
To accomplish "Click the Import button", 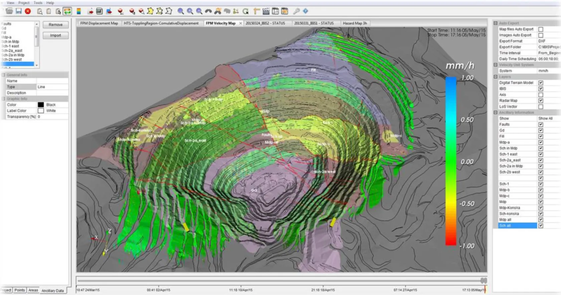I will (x=55, y=35).
